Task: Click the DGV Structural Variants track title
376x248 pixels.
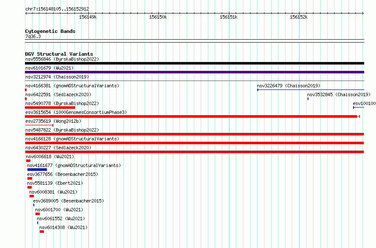Action: tap(59, 54)
